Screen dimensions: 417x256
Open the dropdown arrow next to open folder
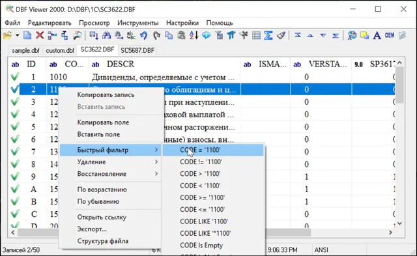[x=18, y=35]
